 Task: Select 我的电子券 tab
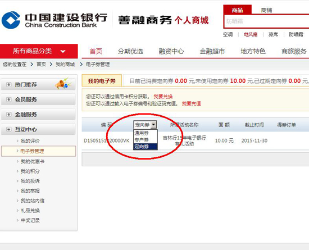102,81
